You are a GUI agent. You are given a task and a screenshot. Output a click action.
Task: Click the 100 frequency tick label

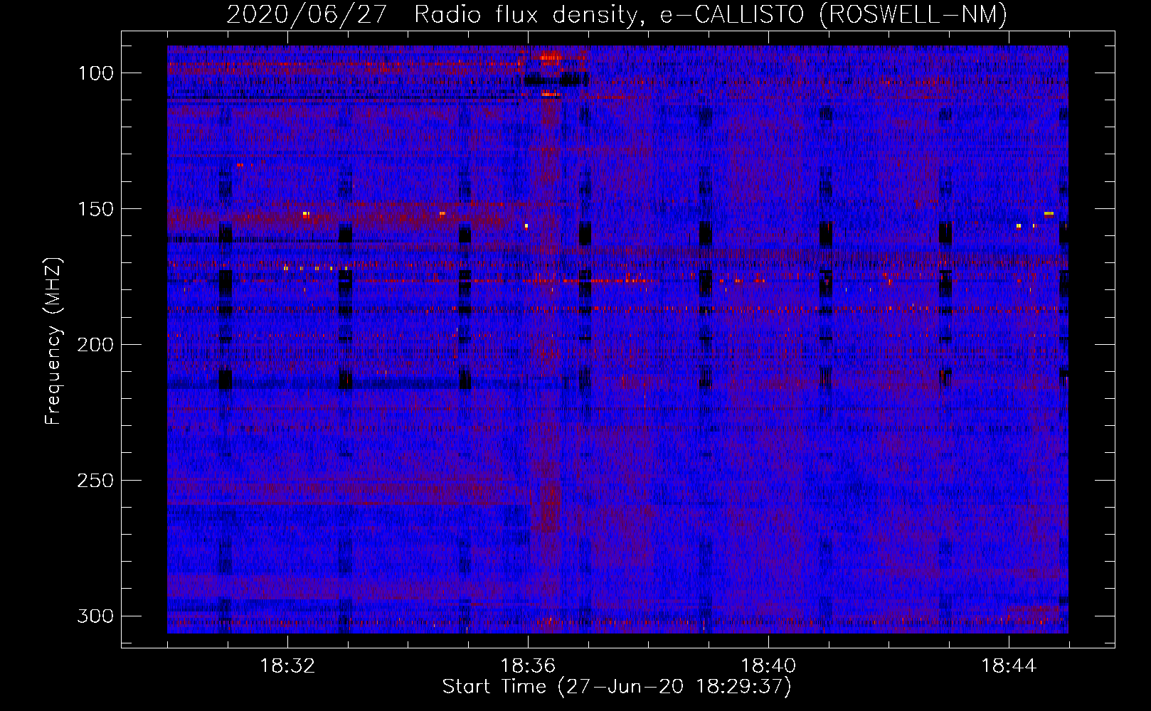95,73
